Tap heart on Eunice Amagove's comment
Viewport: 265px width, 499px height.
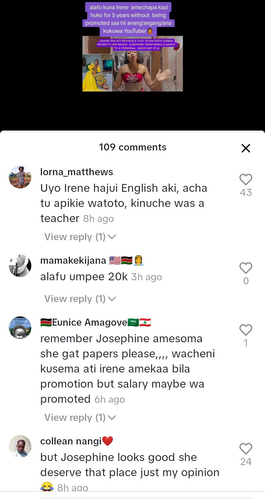(245, 330)
